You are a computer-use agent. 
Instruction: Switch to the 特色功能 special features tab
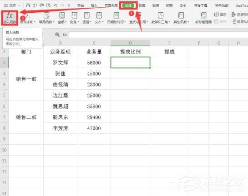tap(222, 6)
